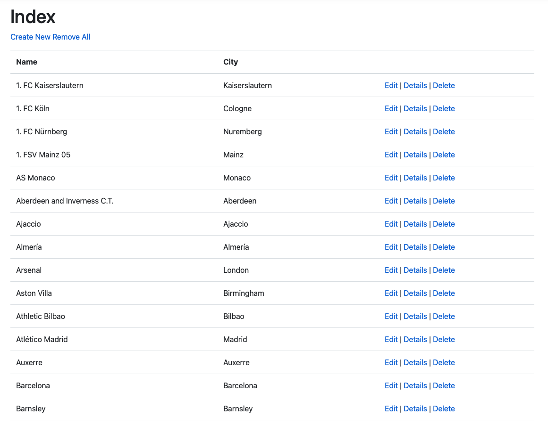Open Details for Aston Villa
The image size is (548, 425).
click(415, 293)
